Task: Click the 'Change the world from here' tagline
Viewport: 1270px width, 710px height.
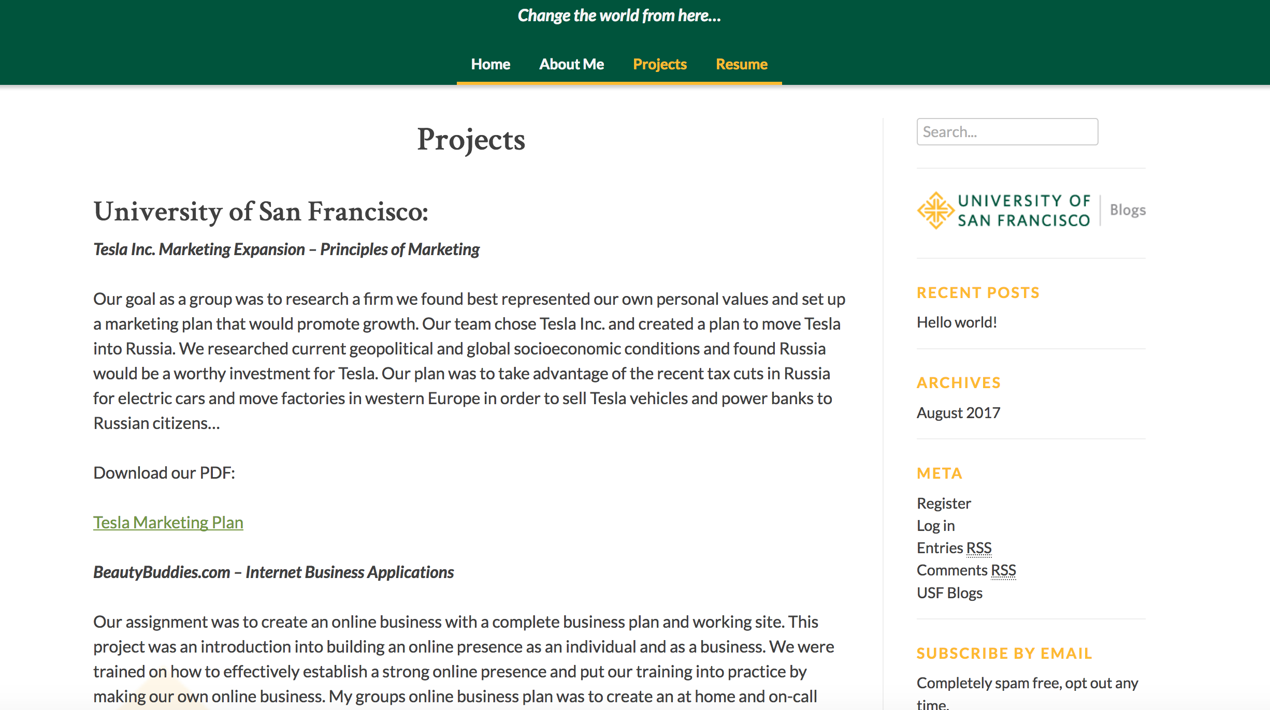Action: [x=619, y=16]
